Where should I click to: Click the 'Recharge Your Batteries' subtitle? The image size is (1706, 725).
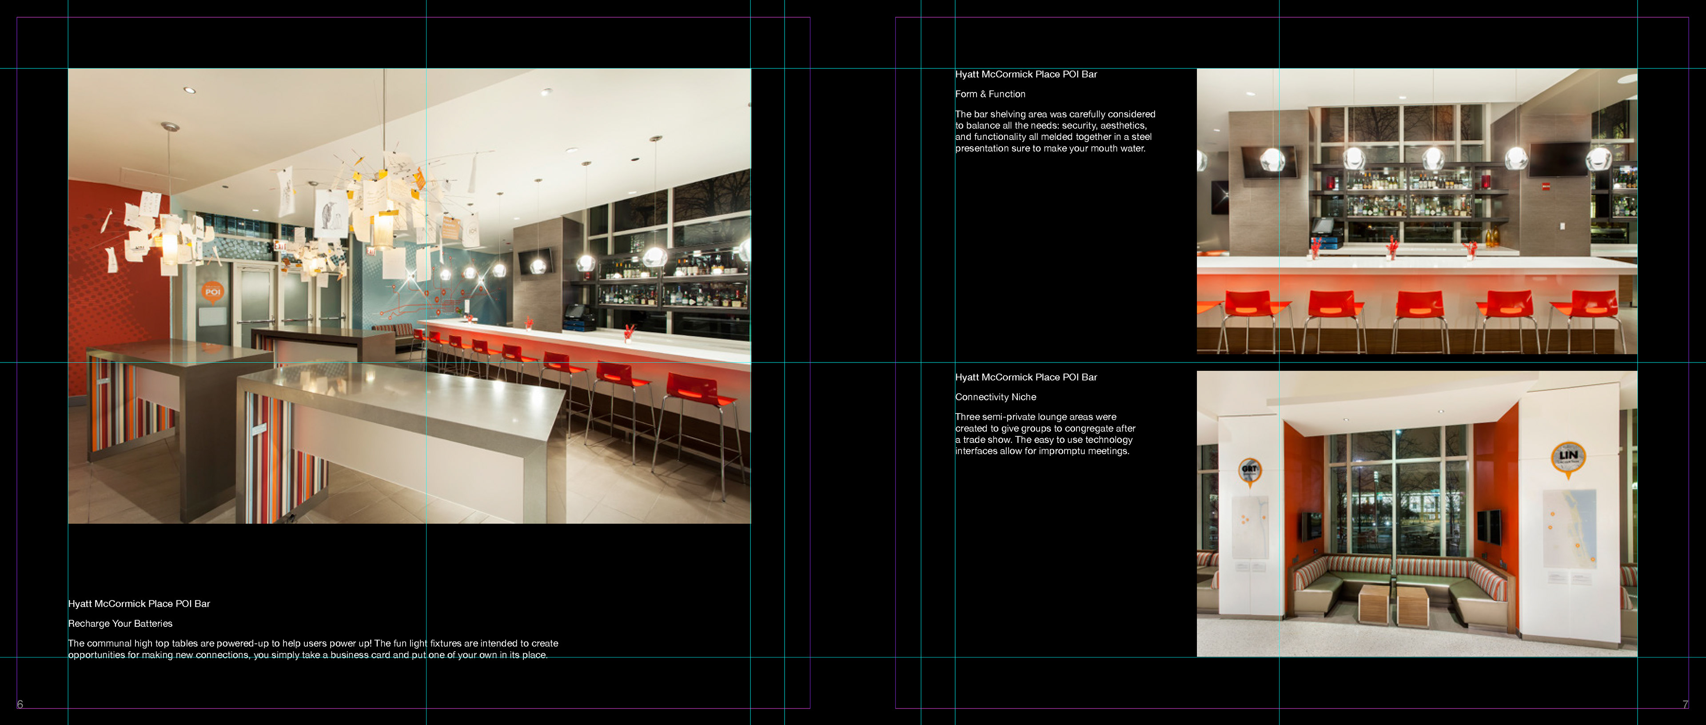click(x=120, y=624)
